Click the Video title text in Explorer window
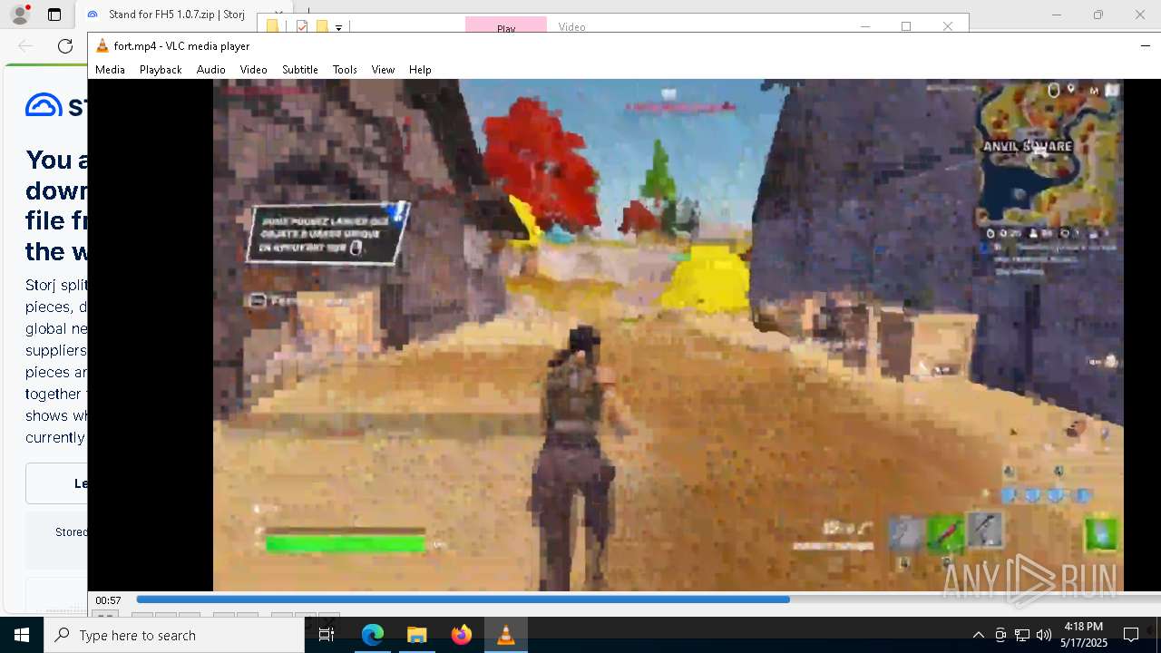 click(x=571, y=27)
